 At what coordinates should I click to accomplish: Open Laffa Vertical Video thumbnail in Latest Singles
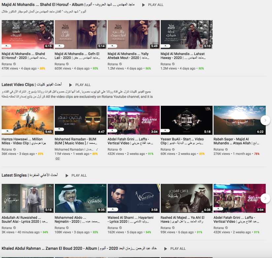click(x=240, y=198)
